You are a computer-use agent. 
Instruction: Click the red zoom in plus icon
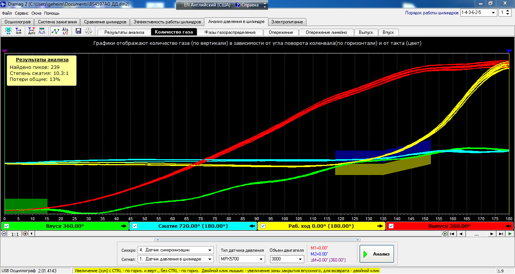(x=25, y=234)
